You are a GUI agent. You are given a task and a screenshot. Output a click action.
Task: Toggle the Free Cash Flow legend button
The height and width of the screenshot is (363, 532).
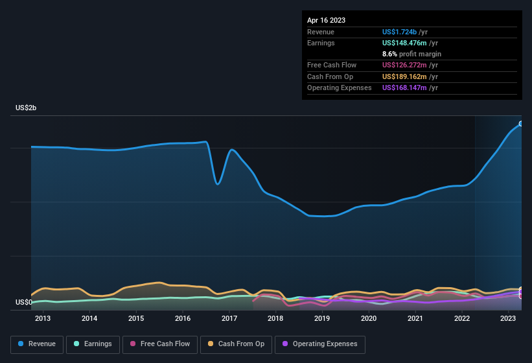(x=160, y=344)
